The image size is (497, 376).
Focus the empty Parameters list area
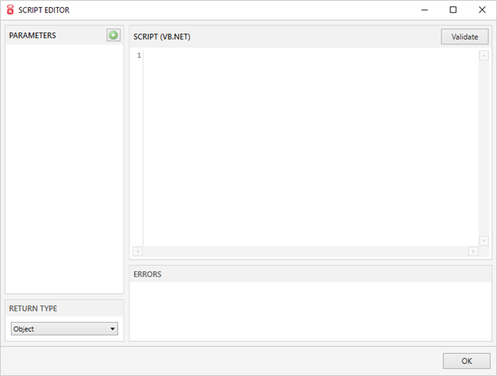tap(64, 167)
